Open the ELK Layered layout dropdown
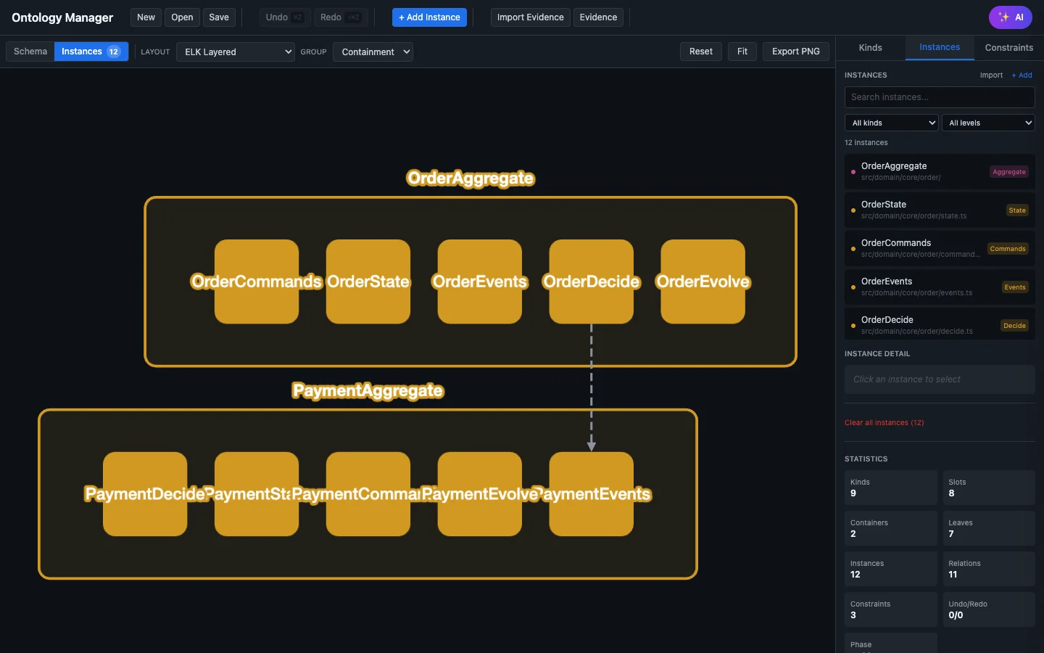 coord(235,52)
